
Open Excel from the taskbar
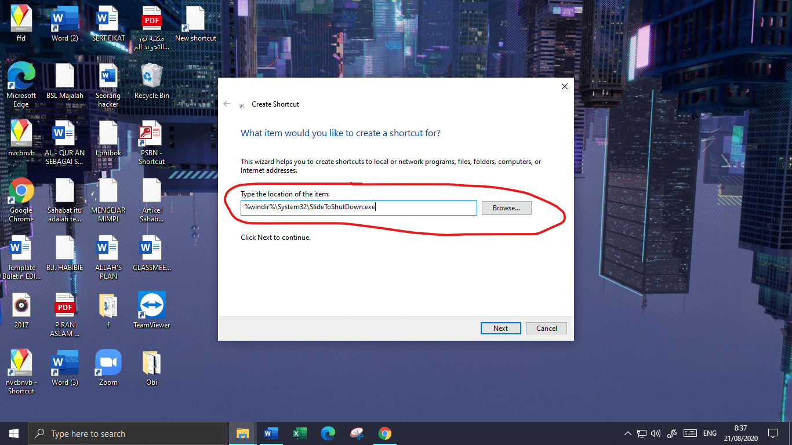coord(299,433)
